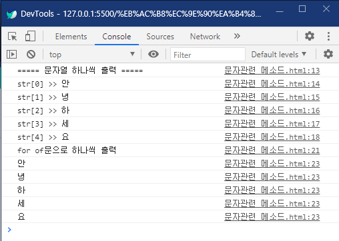Close the DevTools window

click(x=326, y=9)
